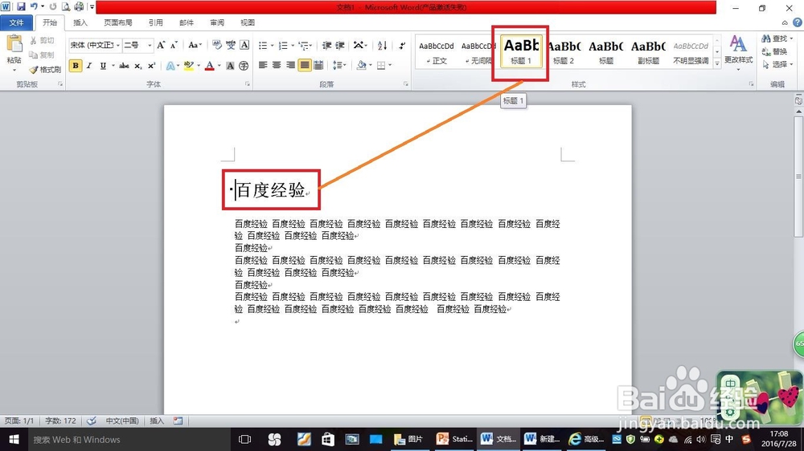Align text left
The image size is (804, 451).
click(x=263, y=65)
